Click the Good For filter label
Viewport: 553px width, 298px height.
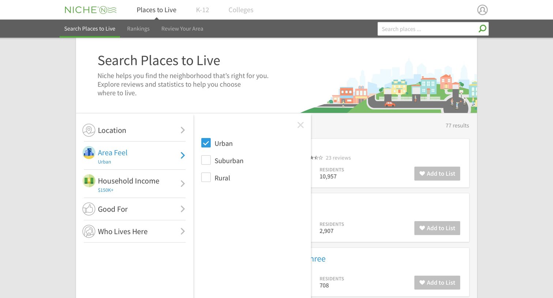click(113, 209)
